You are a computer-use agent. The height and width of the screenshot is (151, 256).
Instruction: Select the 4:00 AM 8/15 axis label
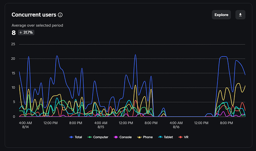pyautogui.click(x=101, y=125)
